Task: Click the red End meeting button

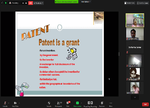Action: click(x=145, y=104)
